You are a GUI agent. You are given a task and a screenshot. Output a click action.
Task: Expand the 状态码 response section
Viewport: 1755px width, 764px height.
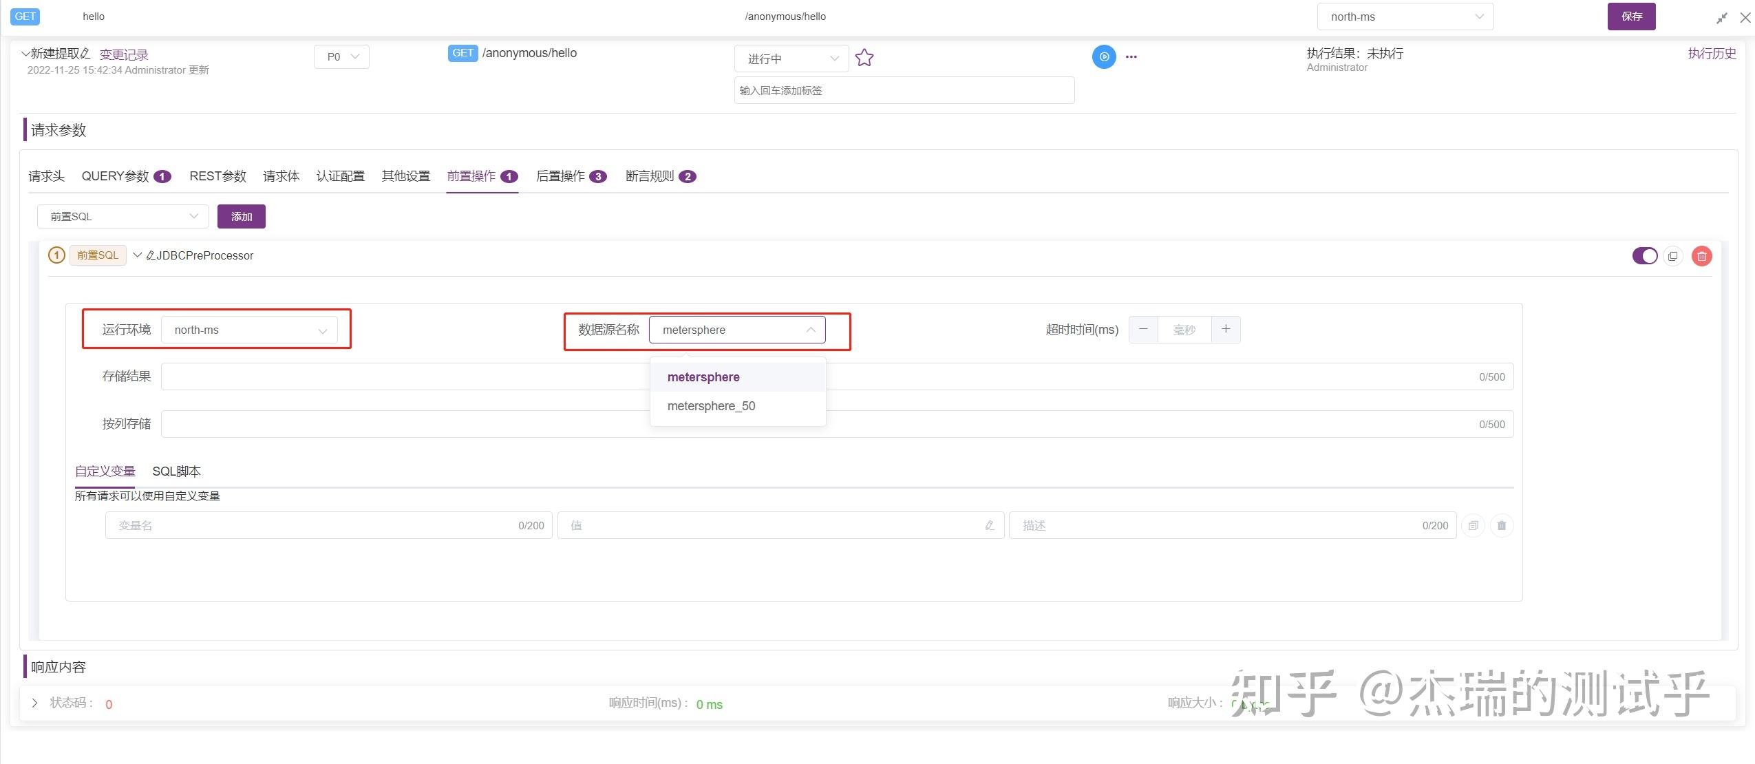click(x=35, y=703)
